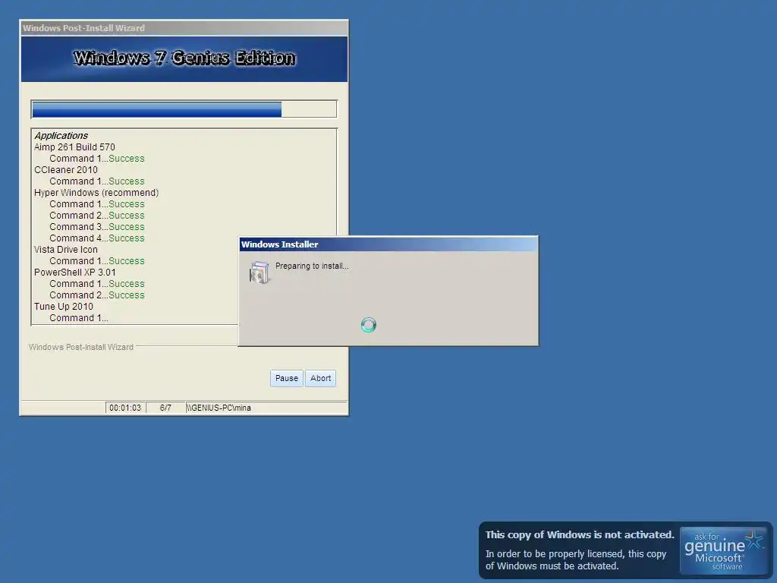Image resolution: width=777 pixels, height=583 pixels.
Task: Click Command 2 under PowerShell XP 3.01
Action: click(97, 295)
